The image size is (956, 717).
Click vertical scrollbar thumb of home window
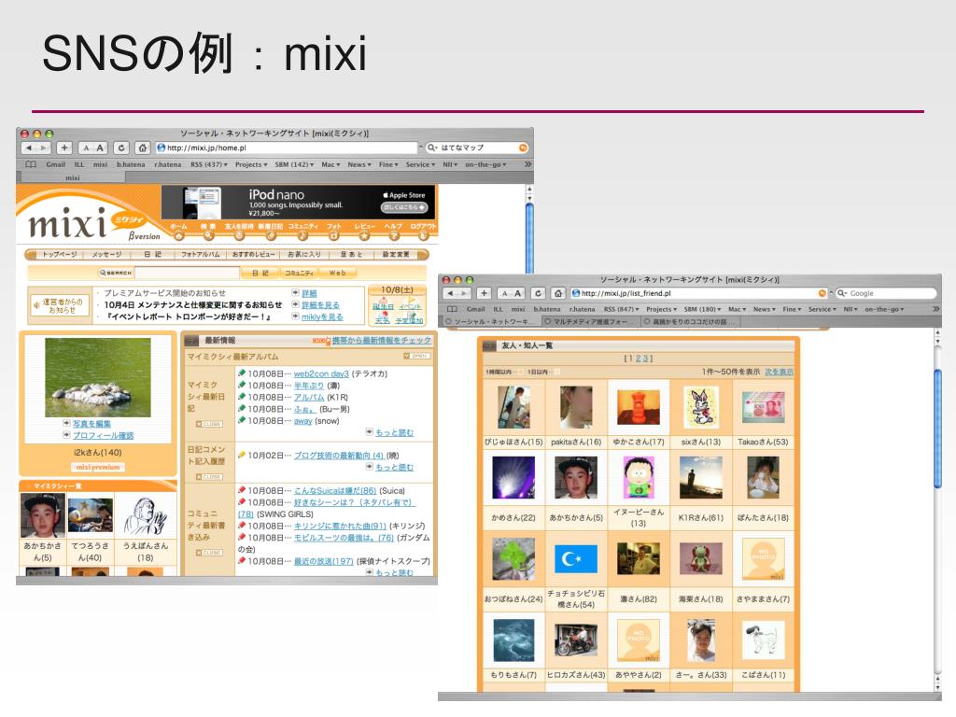529,238
